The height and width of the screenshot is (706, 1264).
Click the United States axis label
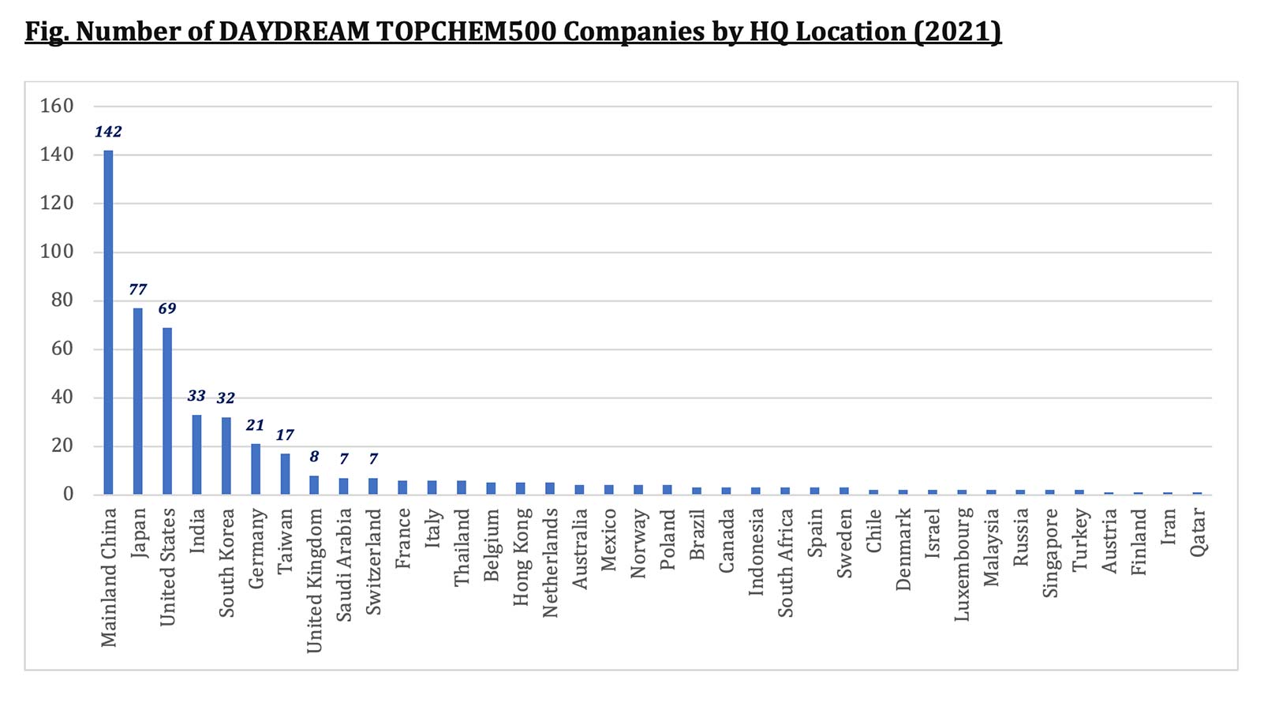click(x=167, y=567)
